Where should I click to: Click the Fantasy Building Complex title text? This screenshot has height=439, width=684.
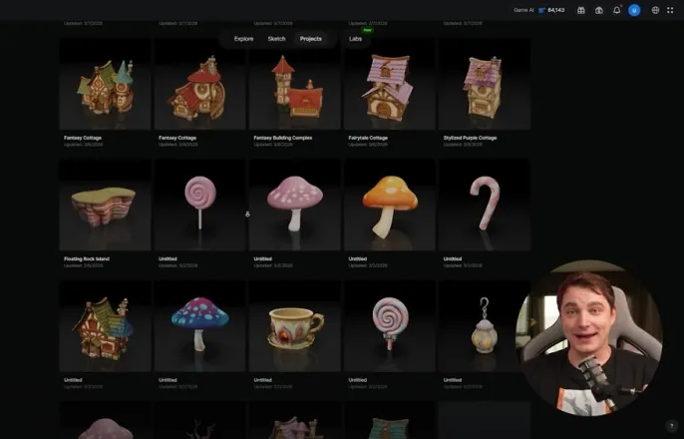point(283,138)
